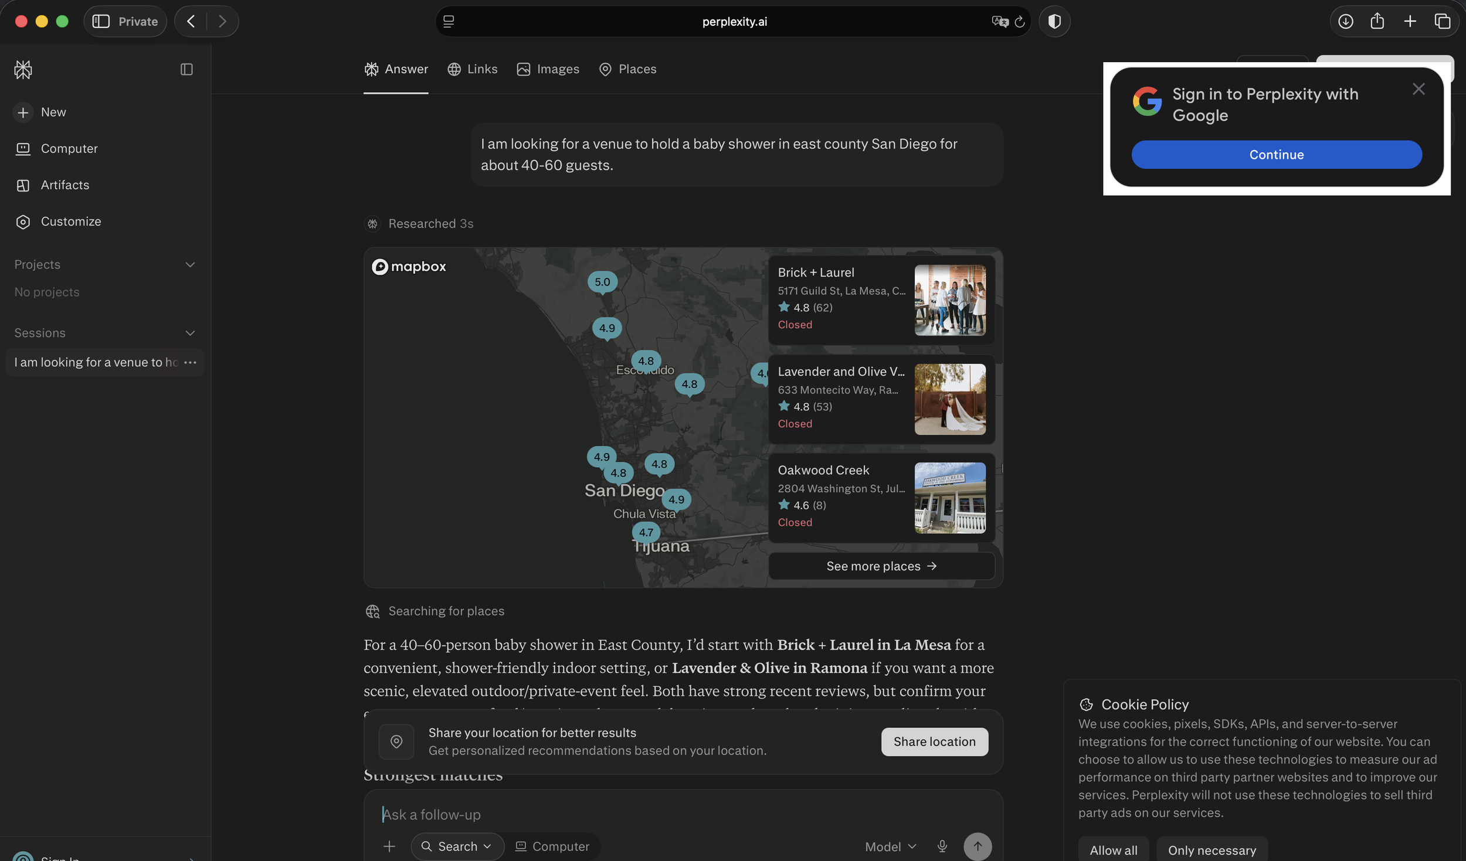Open the baby shower venue session
Image resolution: width=1466 pixels, height=861 pixels.
96,362
